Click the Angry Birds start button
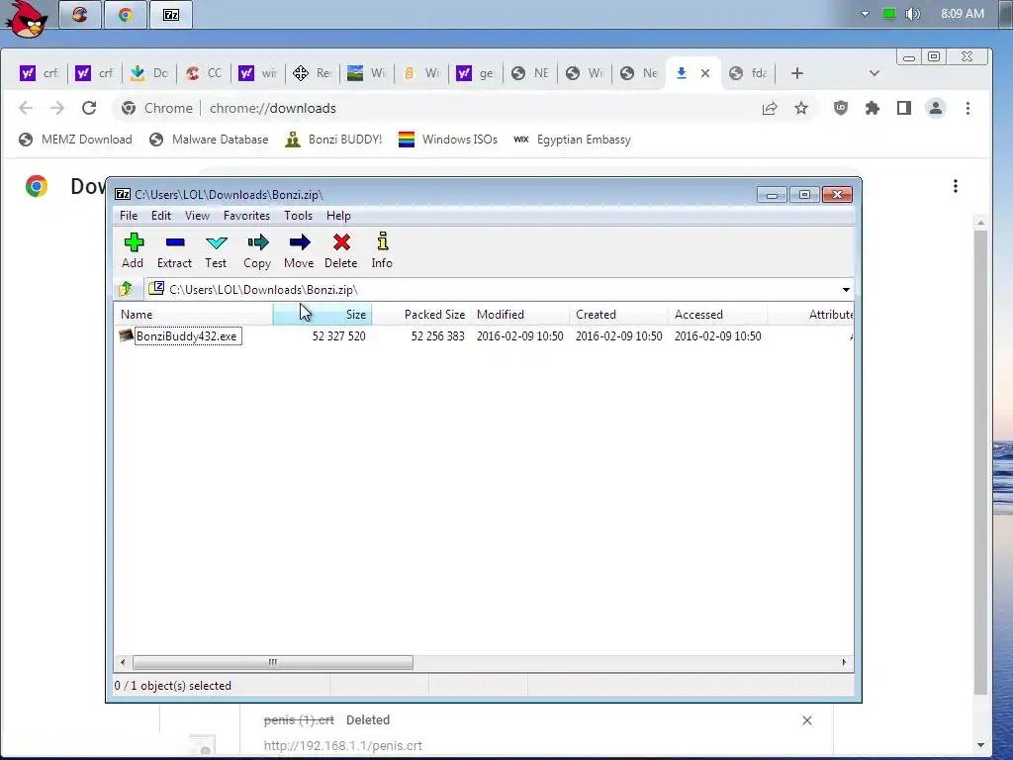 pos(26,18)
